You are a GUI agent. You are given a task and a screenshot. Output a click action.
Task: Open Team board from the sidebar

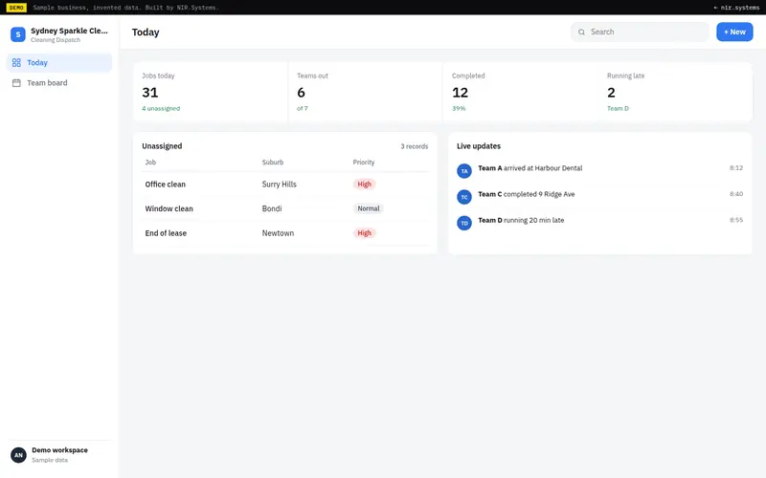(x=59, y=83)
